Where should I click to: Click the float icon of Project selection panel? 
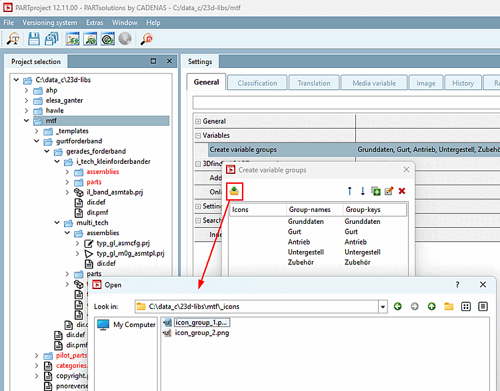coord(153,61)
